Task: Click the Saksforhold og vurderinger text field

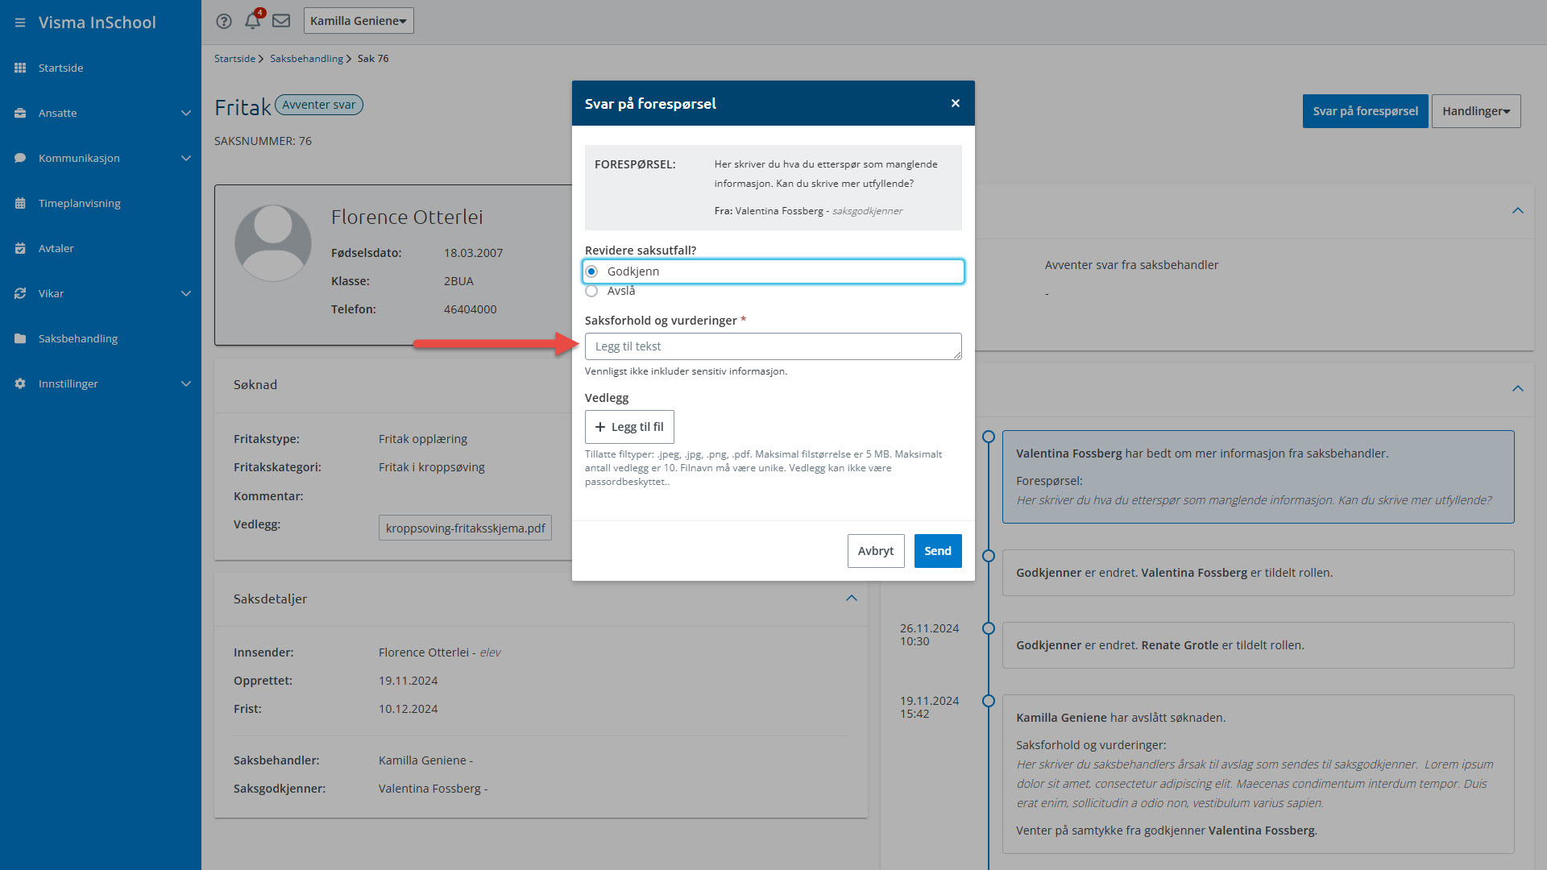Action: [772, 346]
